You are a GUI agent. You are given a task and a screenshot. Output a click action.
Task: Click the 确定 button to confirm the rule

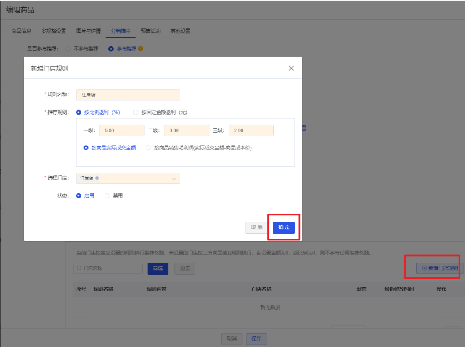tap(283, 227)
